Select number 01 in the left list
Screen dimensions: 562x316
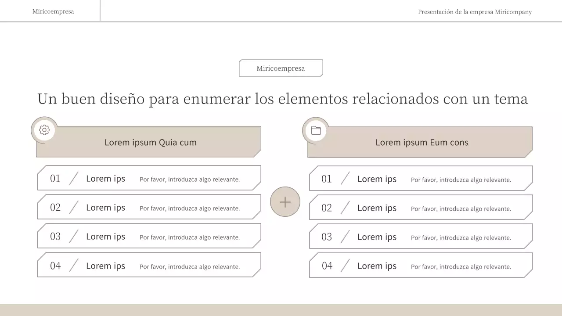coord(55,178)
